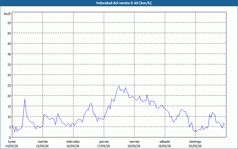The width and height of the screenshot is (238, 149).
Task: Click the 0 value on the y-axis
Action: pyautogui.click(x=10, y=137)
